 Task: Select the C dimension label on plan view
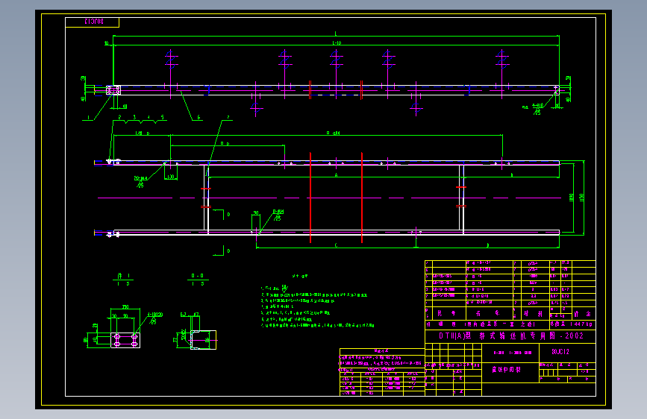point(336,245)
